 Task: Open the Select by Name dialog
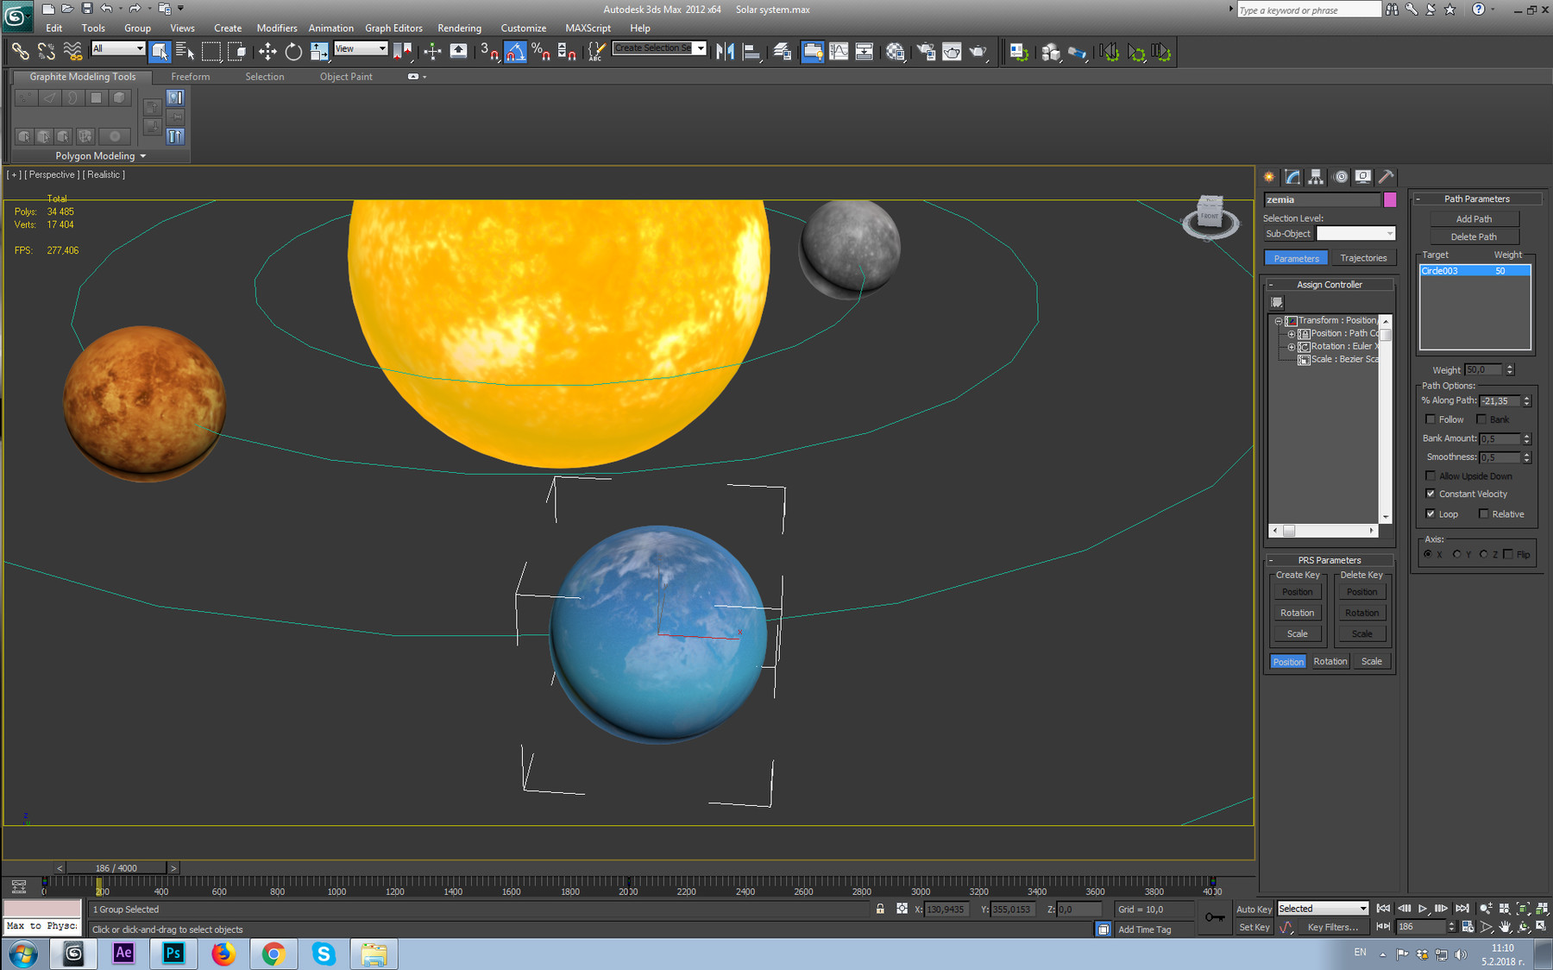coord(185,51)
